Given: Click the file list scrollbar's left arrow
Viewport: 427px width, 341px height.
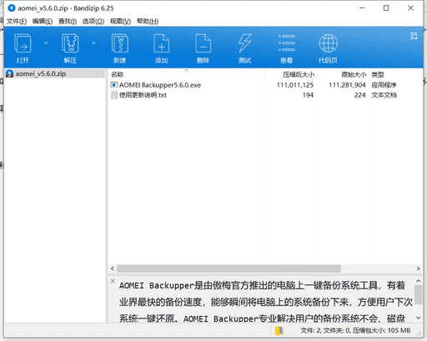Looking at the screenshot, I should tap(113, 268).
